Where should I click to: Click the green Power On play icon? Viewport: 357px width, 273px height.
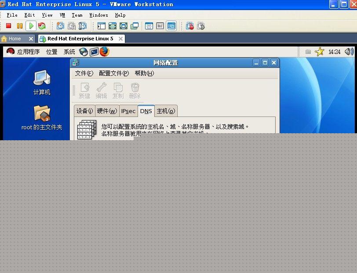31,26
